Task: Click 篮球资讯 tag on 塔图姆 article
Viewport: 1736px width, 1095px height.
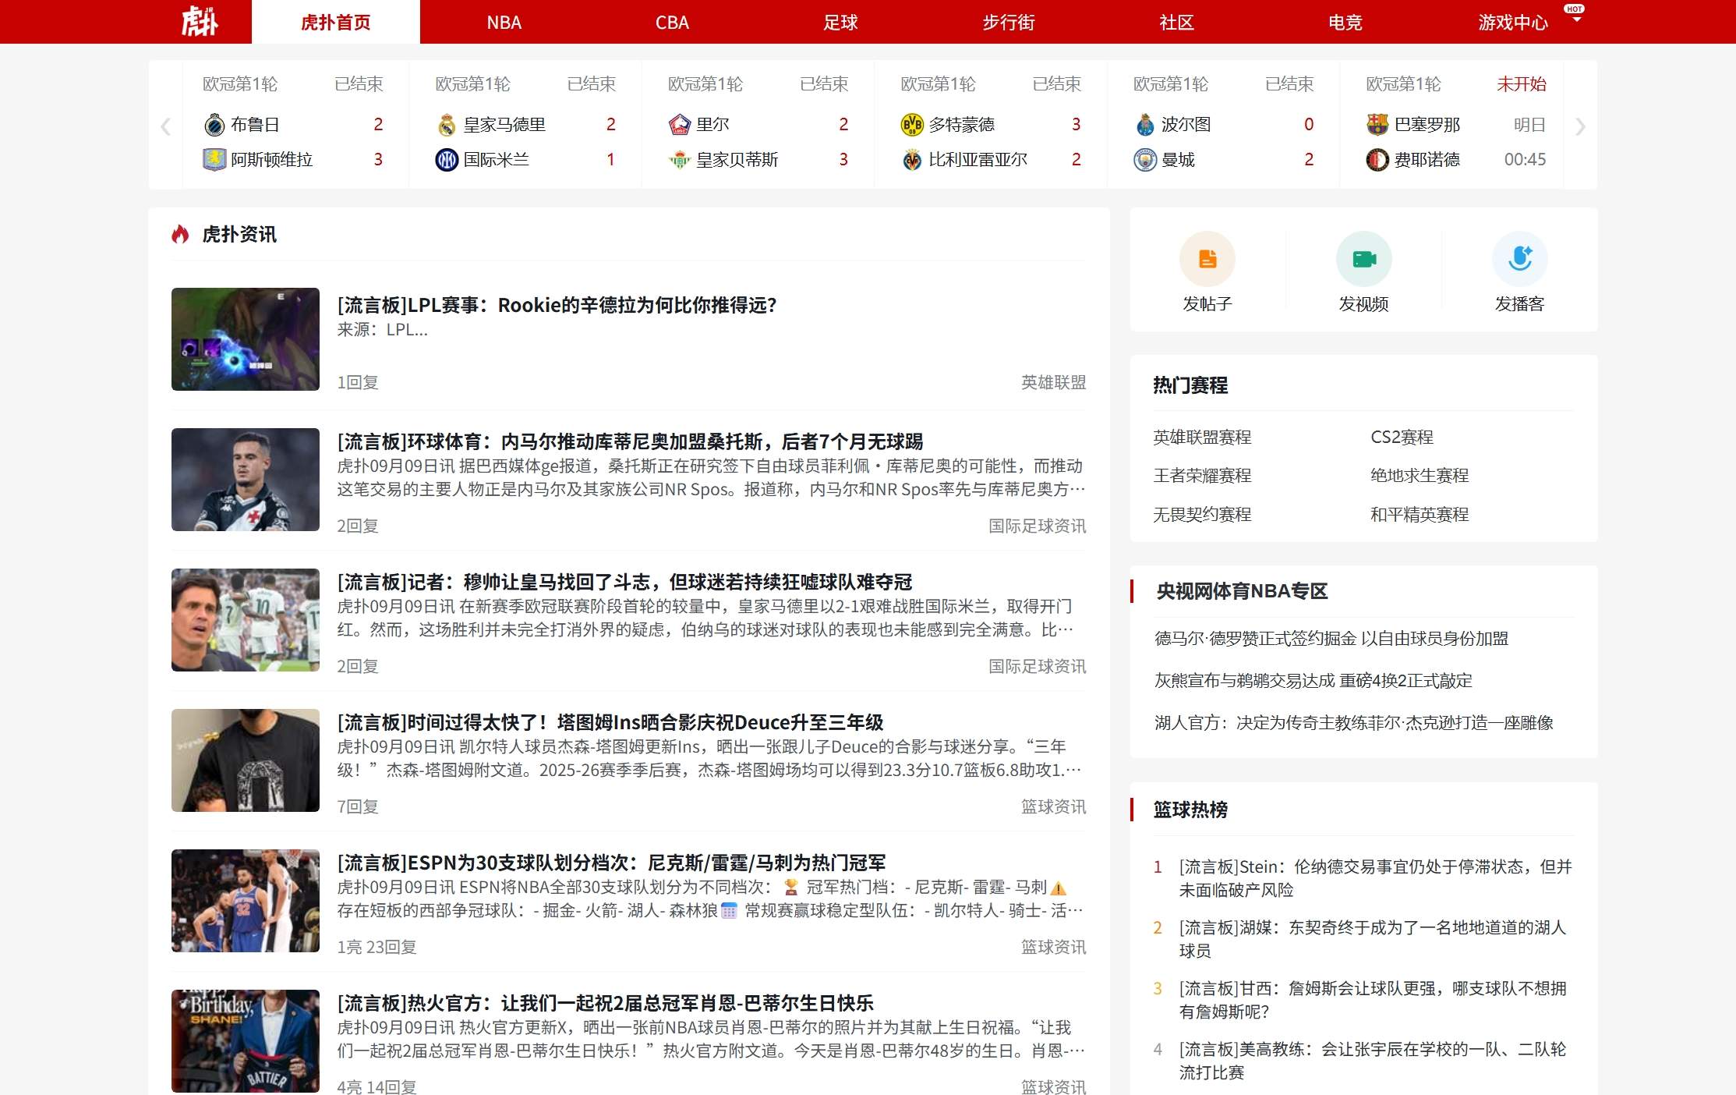Action: pyautogui.click(x=1054, y=807)
